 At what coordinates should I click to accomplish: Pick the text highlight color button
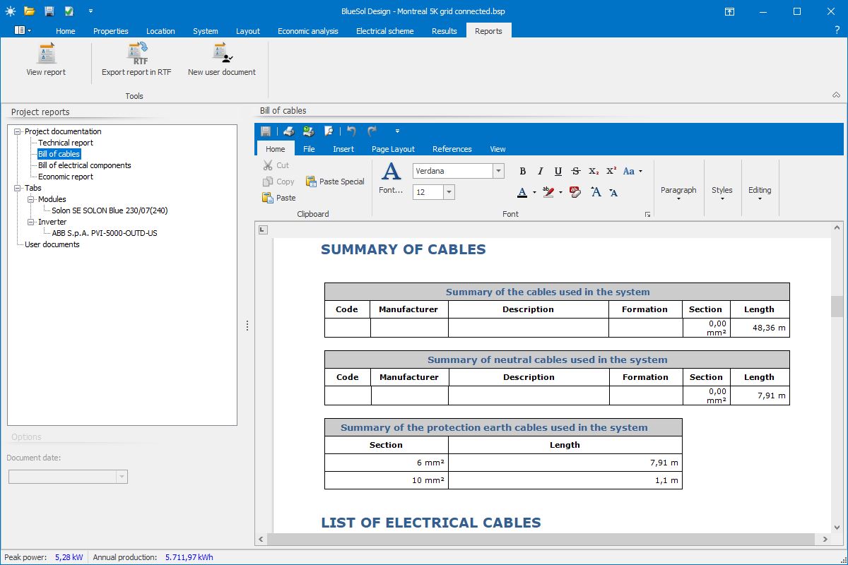548,192
